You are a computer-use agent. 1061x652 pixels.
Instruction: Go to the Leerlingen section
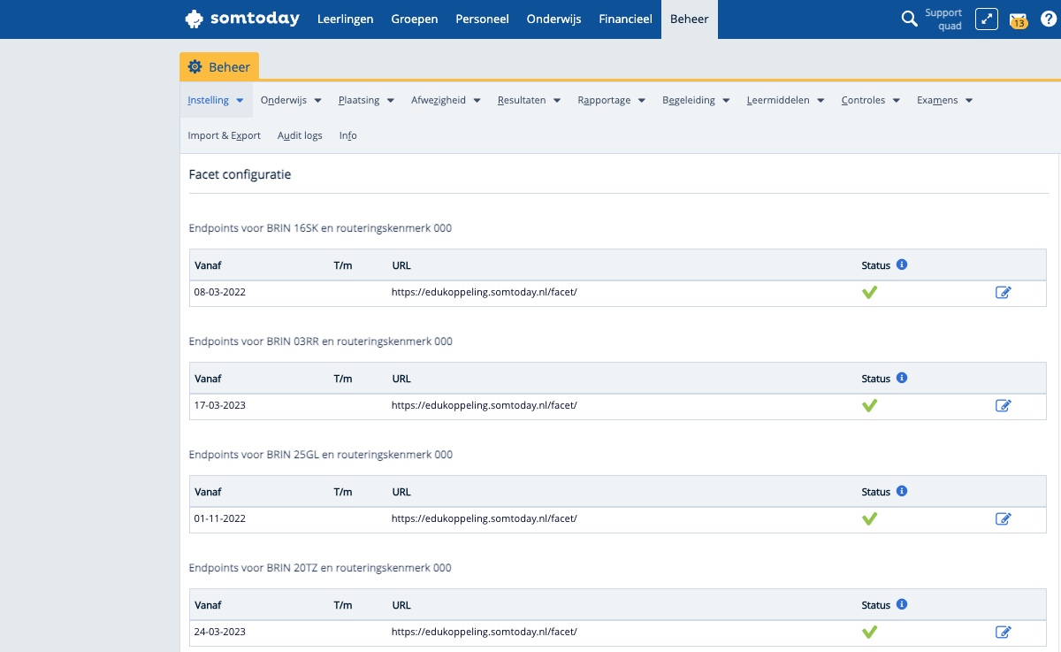tap(345, 19)
